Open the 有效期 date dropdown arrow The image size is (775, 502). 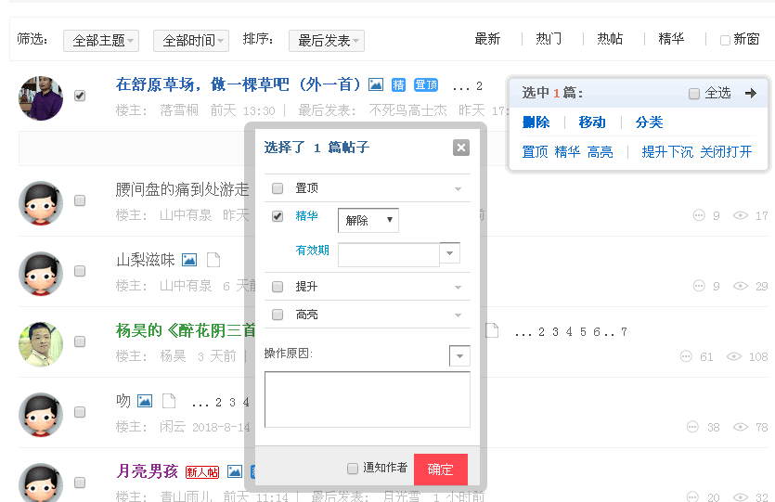click(x=450, y=253)
